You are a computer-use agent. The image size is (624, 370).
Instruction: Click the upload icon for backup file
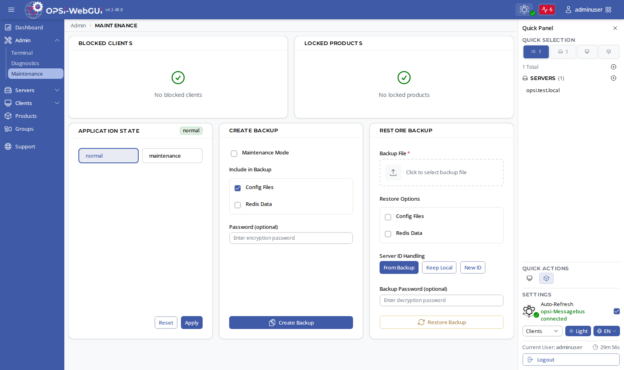[x=393, y=173]
